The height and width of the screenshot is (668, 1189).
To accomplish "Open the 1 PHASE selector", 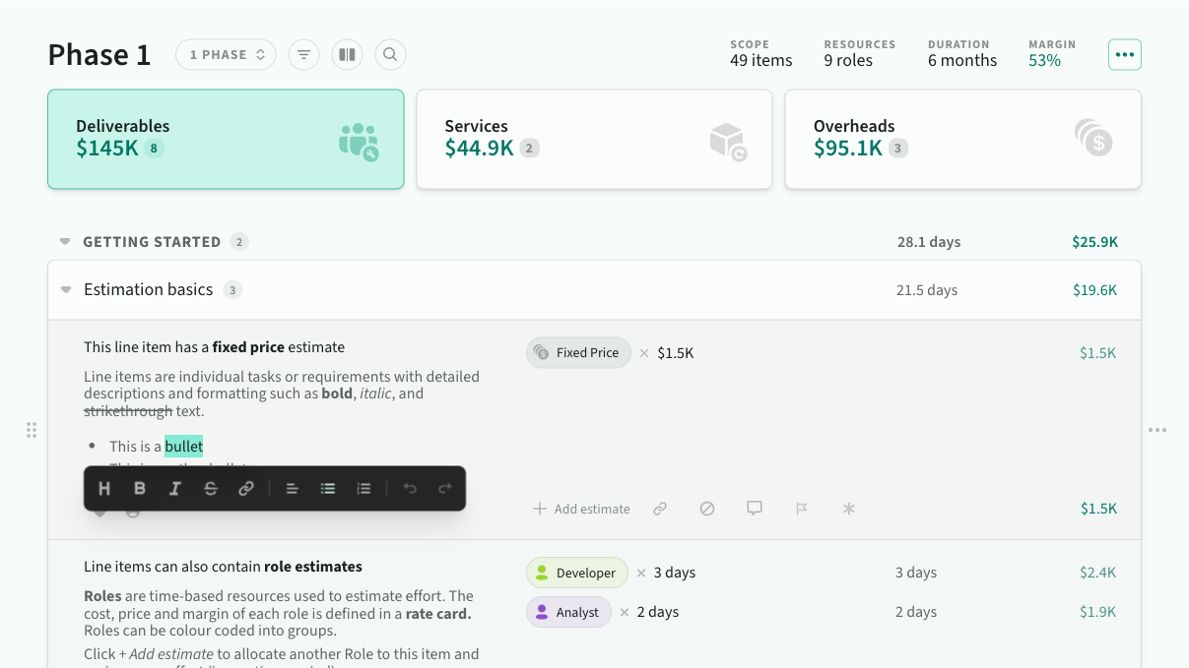I will (226, 55).
